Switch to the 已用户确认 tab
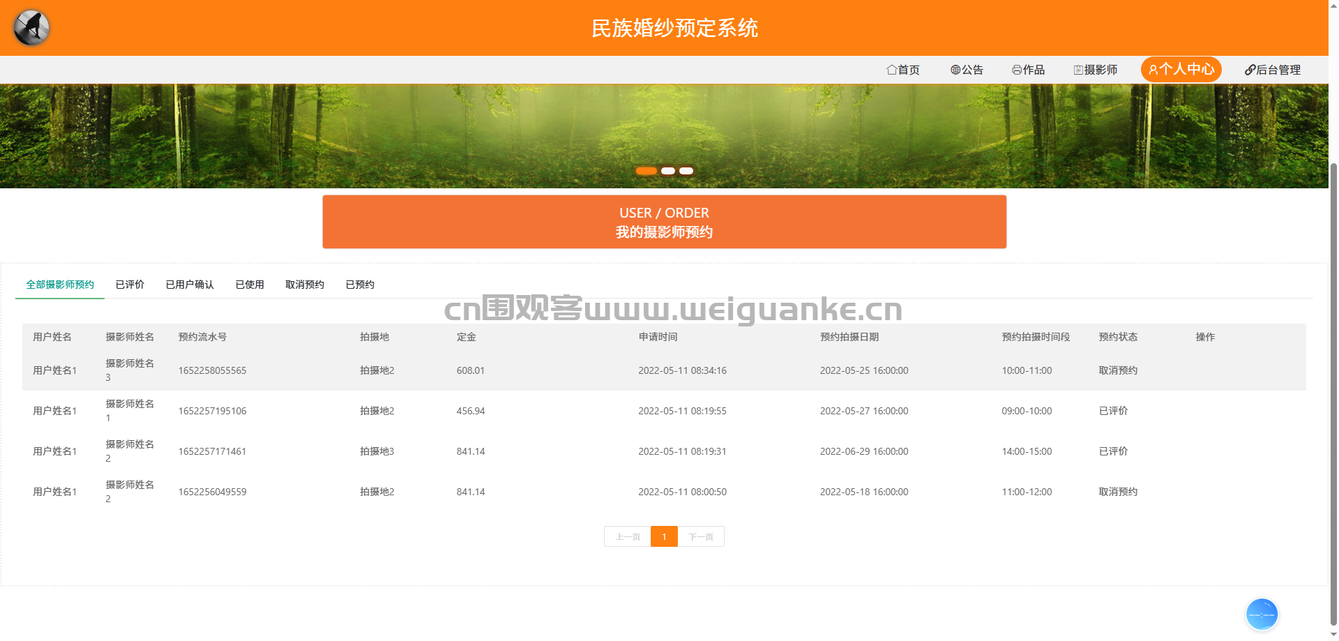Screen dimensions: 1339x641 [x=190, y=285]
